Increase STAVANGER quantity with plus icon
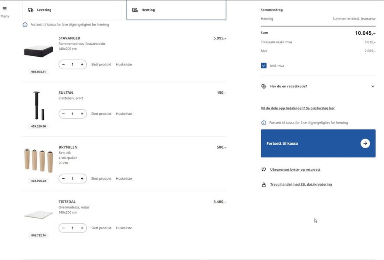The width and height of the screenshot is (384, 260). click(x=82, y=65)
